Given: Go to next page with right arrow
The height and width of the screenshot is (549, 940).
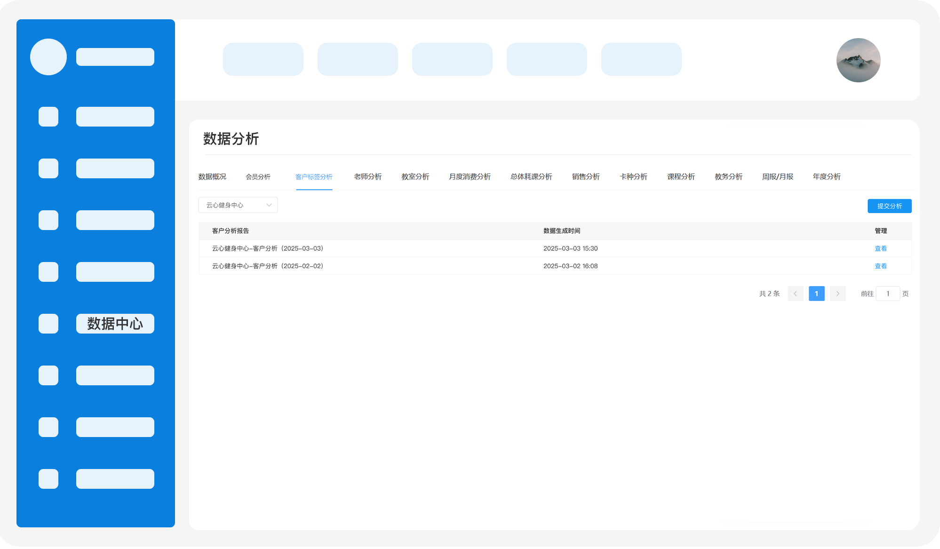Looking at the screenshot, I should click(x=837, y=294).
